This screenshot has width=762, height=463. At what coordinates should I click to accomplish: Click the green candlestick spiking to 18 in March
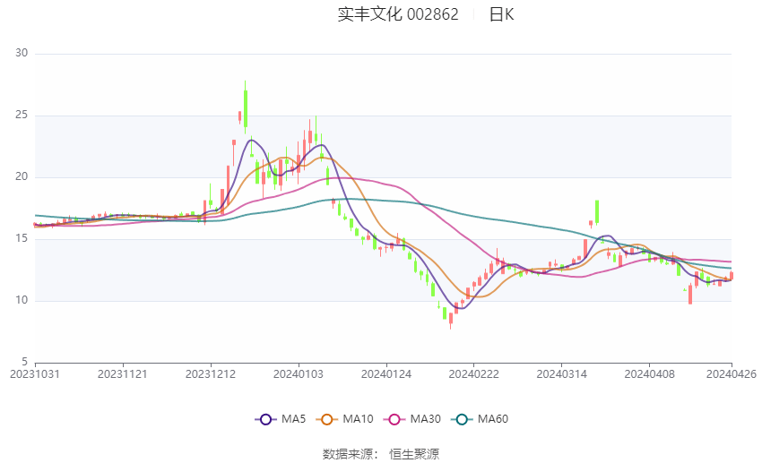(x=597, y=212)
